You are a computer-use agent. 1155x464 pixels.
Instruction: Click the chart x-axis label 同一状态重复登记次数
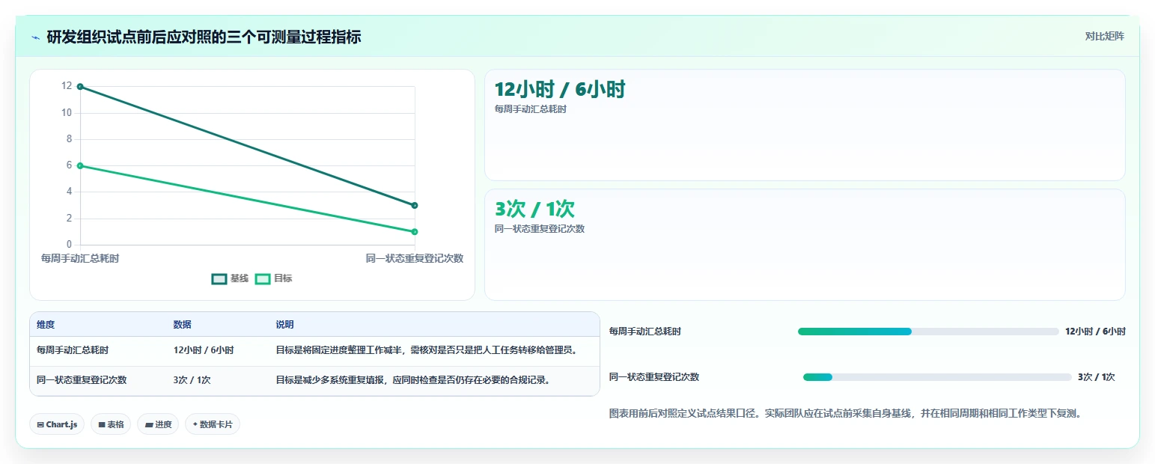point(415,258)
